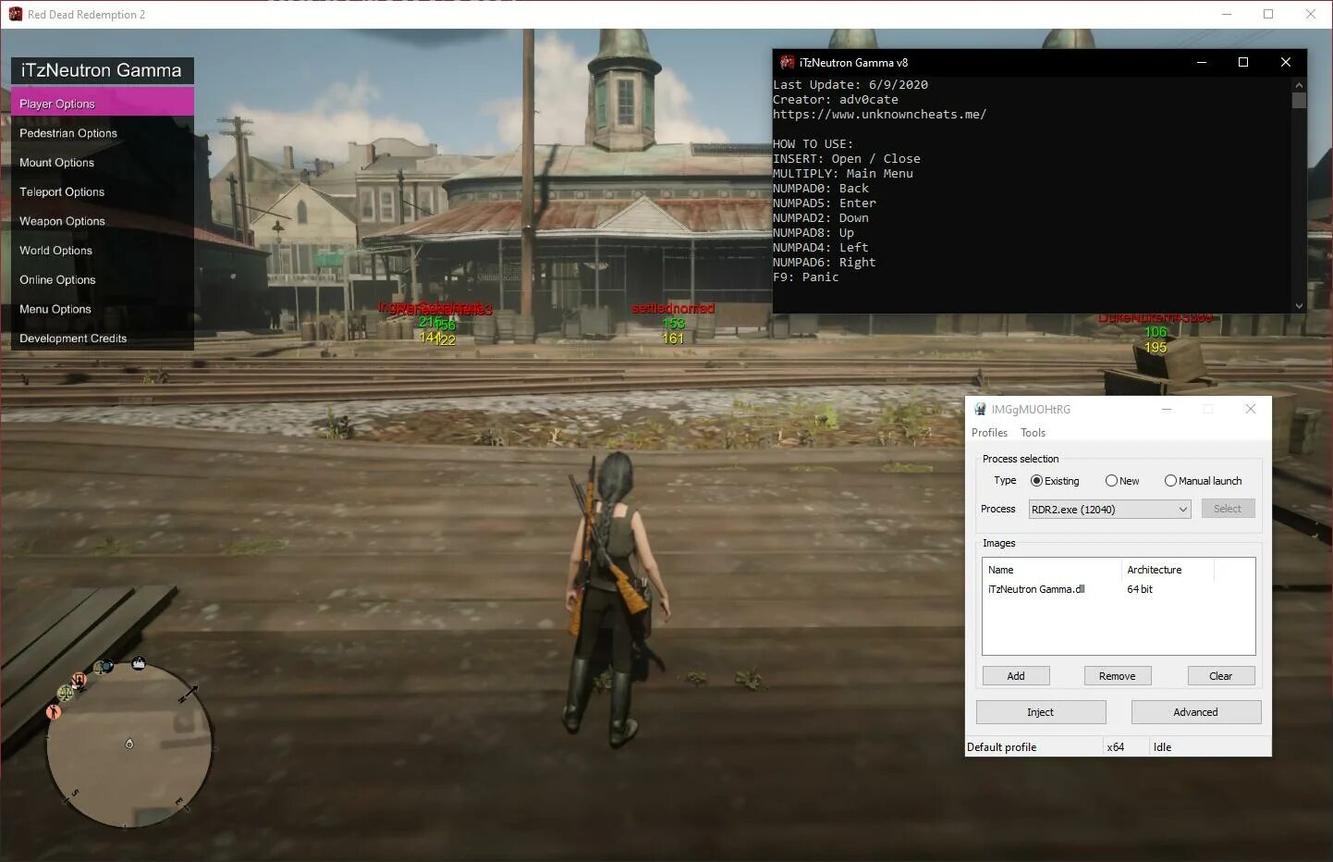The width and height of the screenshot is (1333, 862).
Task: Click the Name column header
Action: point(1052,570)
